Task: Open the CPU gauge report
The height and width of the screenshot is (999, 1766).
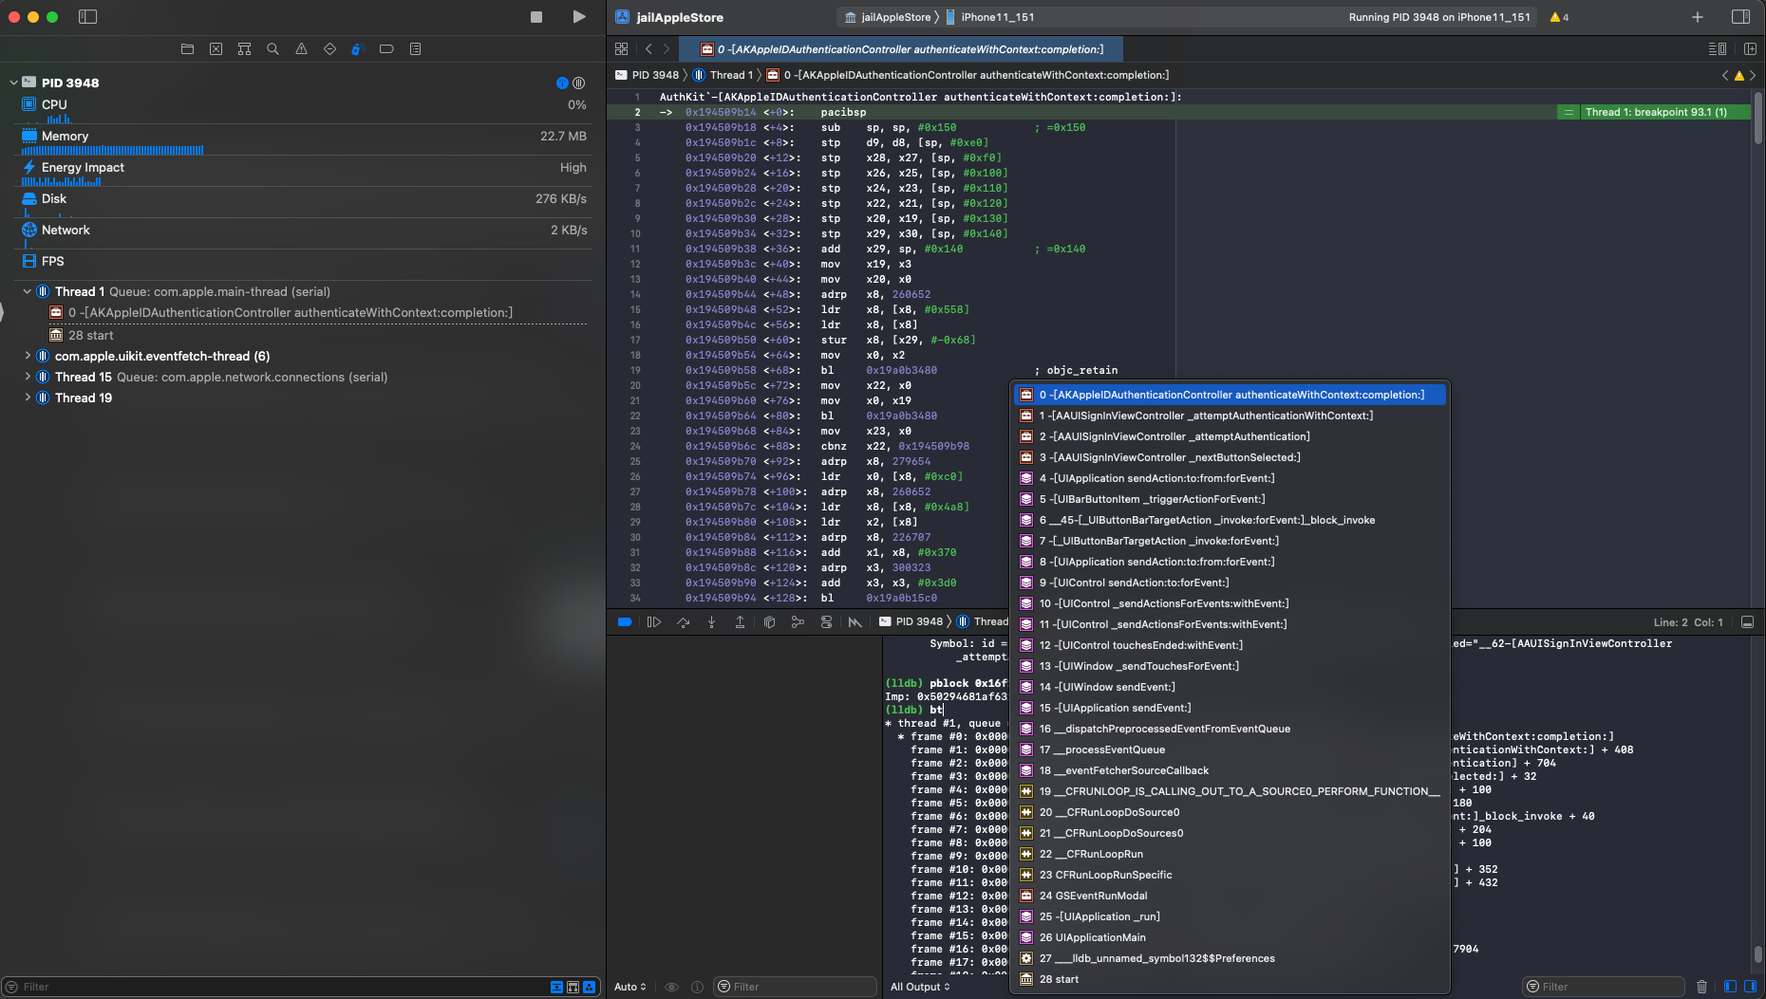Action: [304, 107]
